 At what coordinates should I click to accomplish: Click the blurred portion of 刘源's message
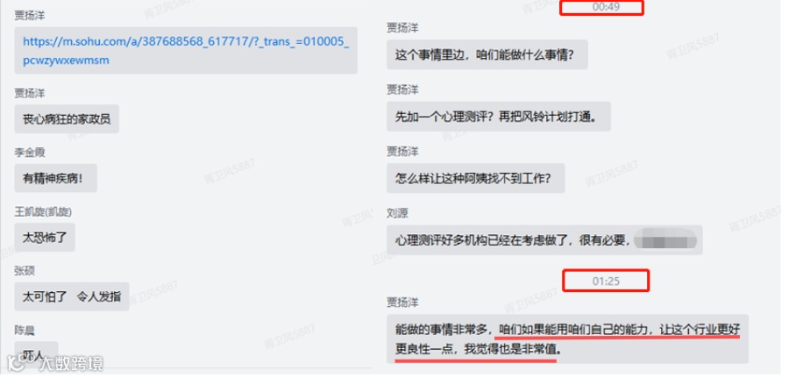[x=665, y=241]
